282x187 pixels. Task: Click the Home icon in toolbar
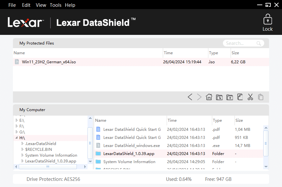click(209, 97)
